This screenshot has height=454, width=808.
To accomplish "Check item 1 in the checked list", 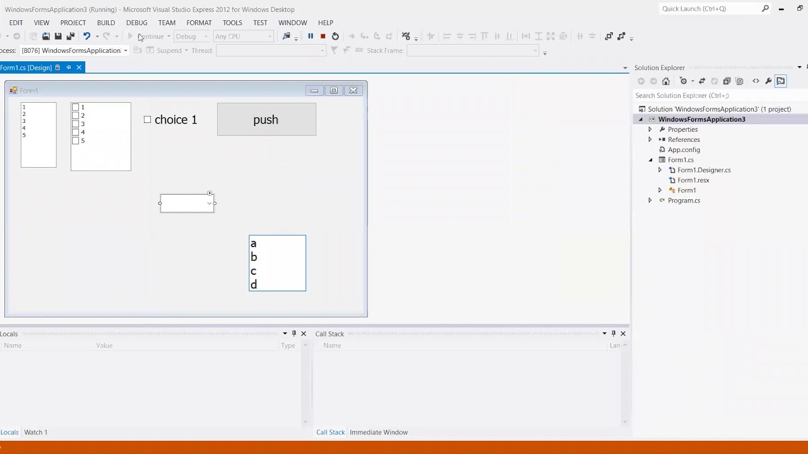I will click(76, 108).
